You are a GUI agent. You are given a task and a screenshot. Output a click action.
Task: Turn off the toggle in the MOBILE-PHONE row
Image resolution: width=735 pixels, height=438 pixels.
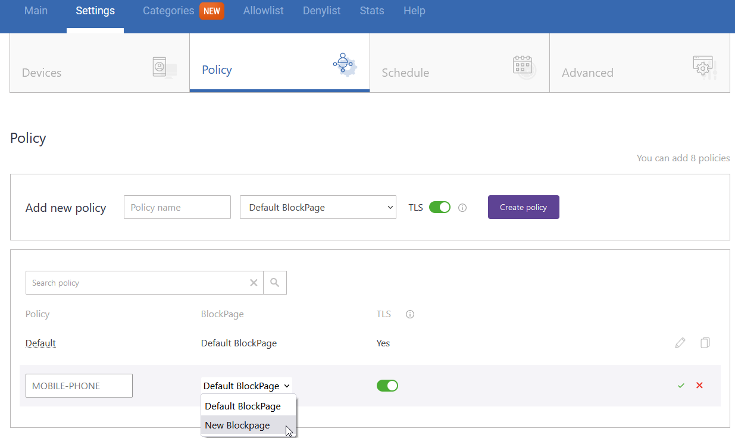point(387,385)
